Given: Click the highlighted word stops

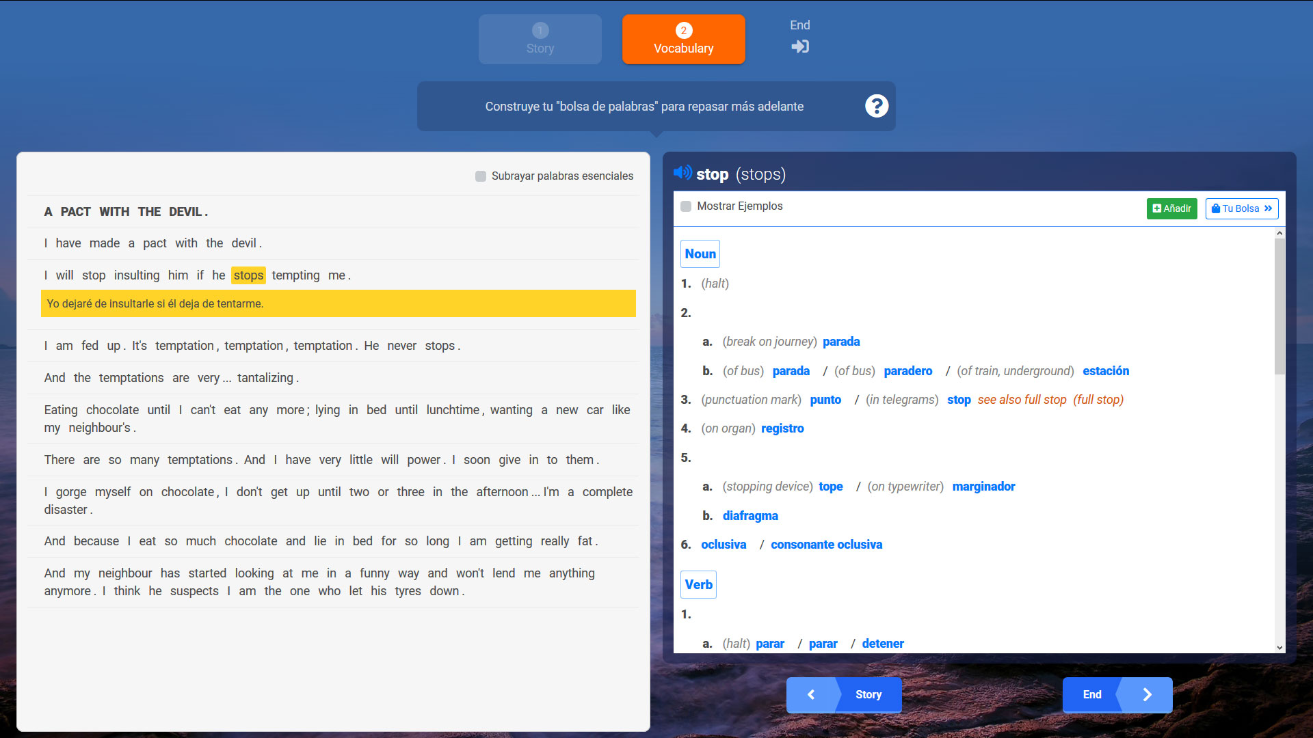Looking at the screenshot, I should click(x=248, y=275).
